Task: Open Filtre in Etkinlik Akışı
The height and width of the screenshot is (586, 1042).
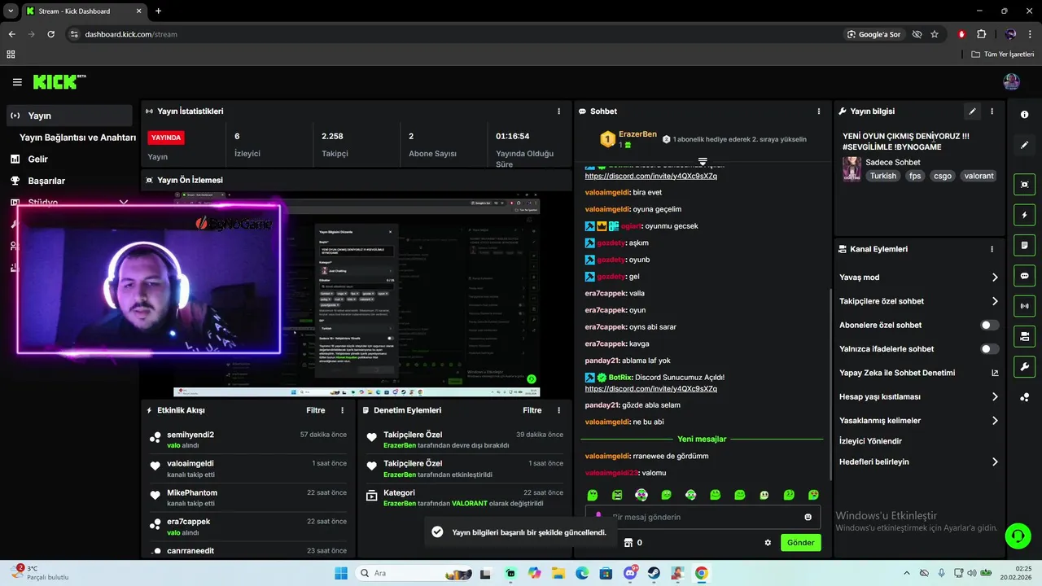Action: 315,411
